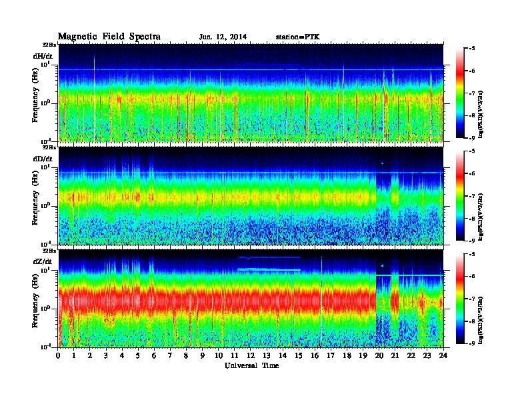Click hour label "13" on time axis
Image resolution: width=528 pixels, height=408 pixels.
tap(267, 355)
